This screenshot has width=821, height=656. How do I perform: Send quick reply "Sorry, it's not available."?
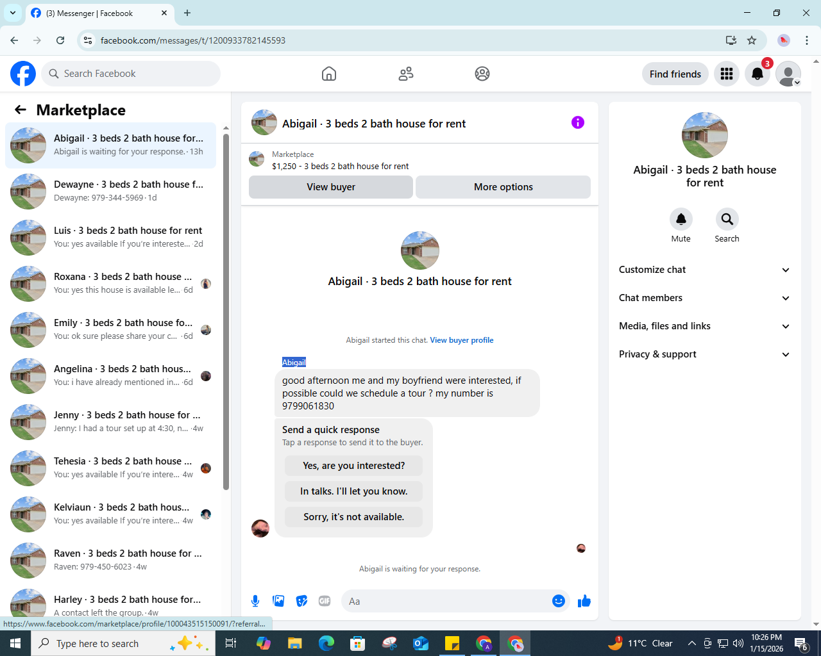click(x=354, y=517)
